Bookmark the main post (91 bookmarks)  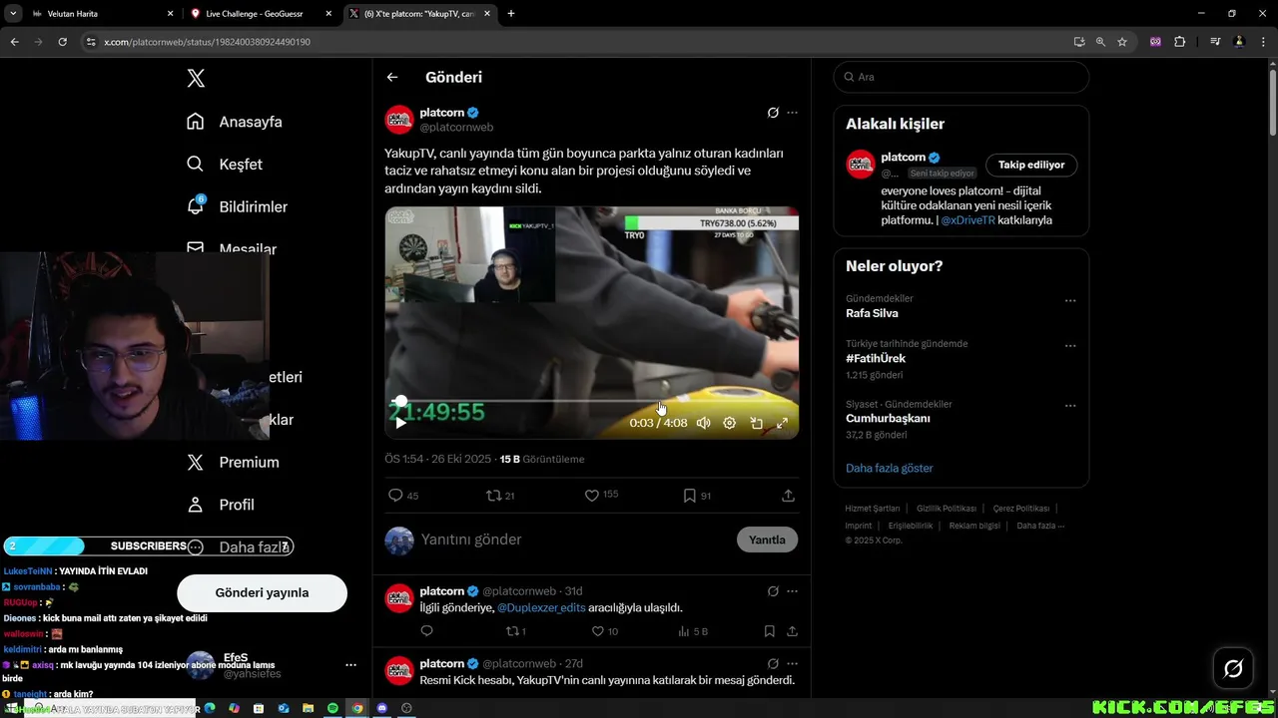click(x=697, y=496)
